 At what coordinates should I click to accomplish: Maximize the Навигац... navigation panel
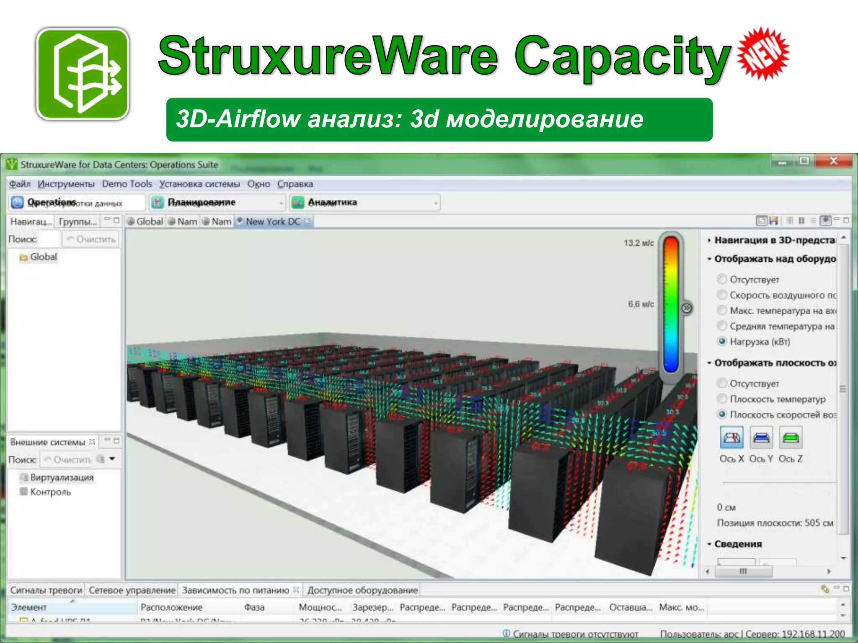(116, 220)
